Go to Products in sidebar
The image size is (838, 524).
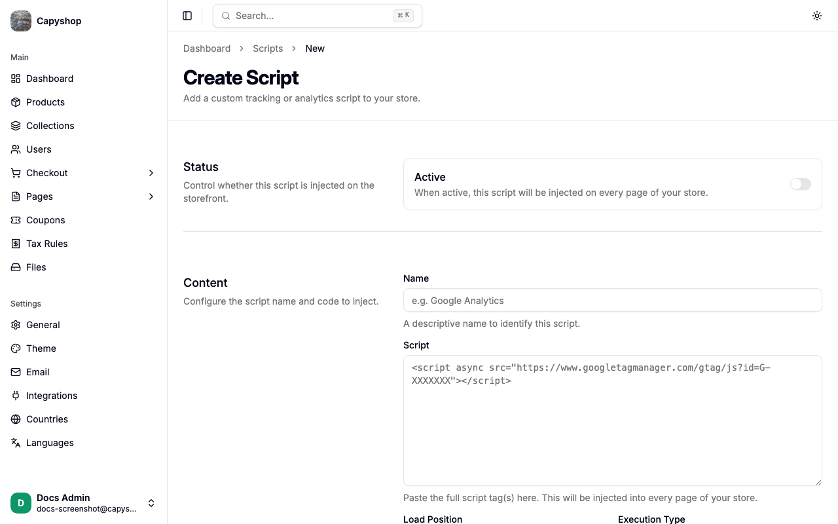coord(84,102)
